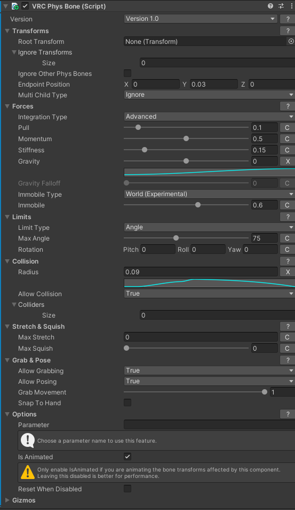Toggle the curve button for Max Angle
The width and height of the screenshot is (295, 510).
tap(287, 238)
